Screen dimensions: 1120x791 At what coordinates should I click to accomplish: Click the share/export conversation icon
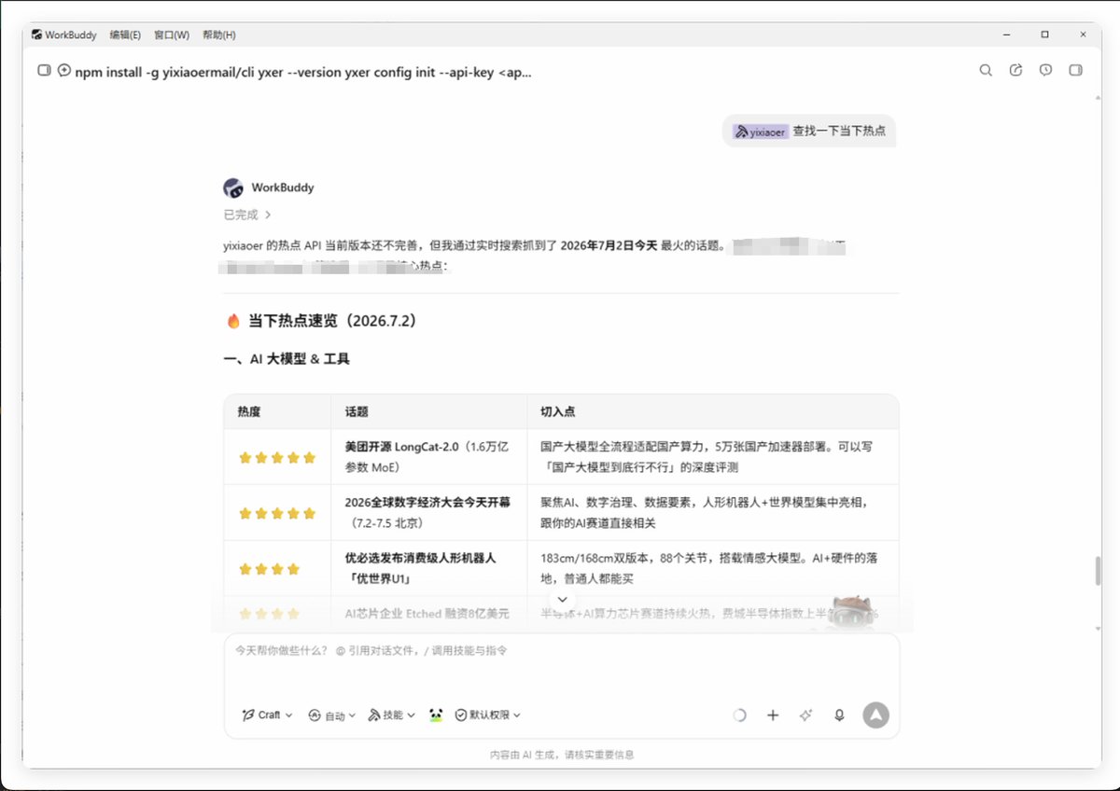[1016, 70]
